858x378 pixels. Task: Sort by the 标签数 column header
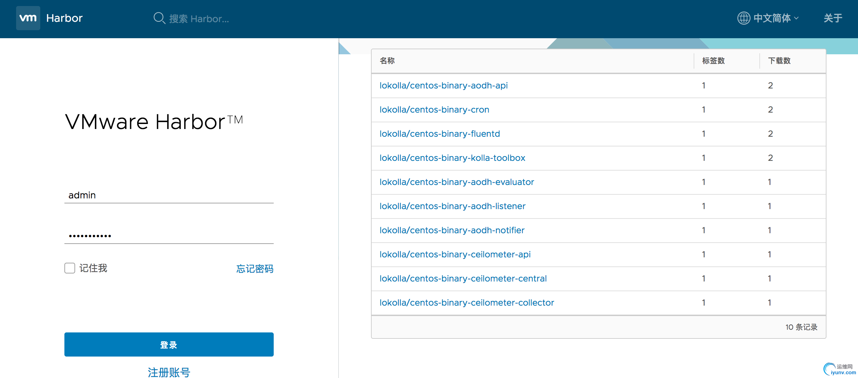[x=713, y=61]
